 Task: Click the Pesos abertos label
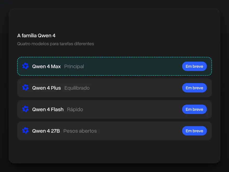coord(80,131)
